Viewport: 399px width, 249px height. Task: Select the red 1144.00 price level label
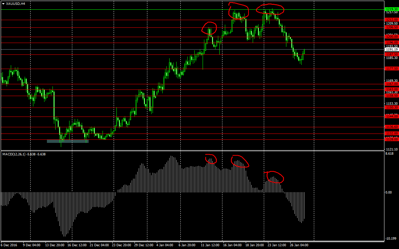coord(392,117)
